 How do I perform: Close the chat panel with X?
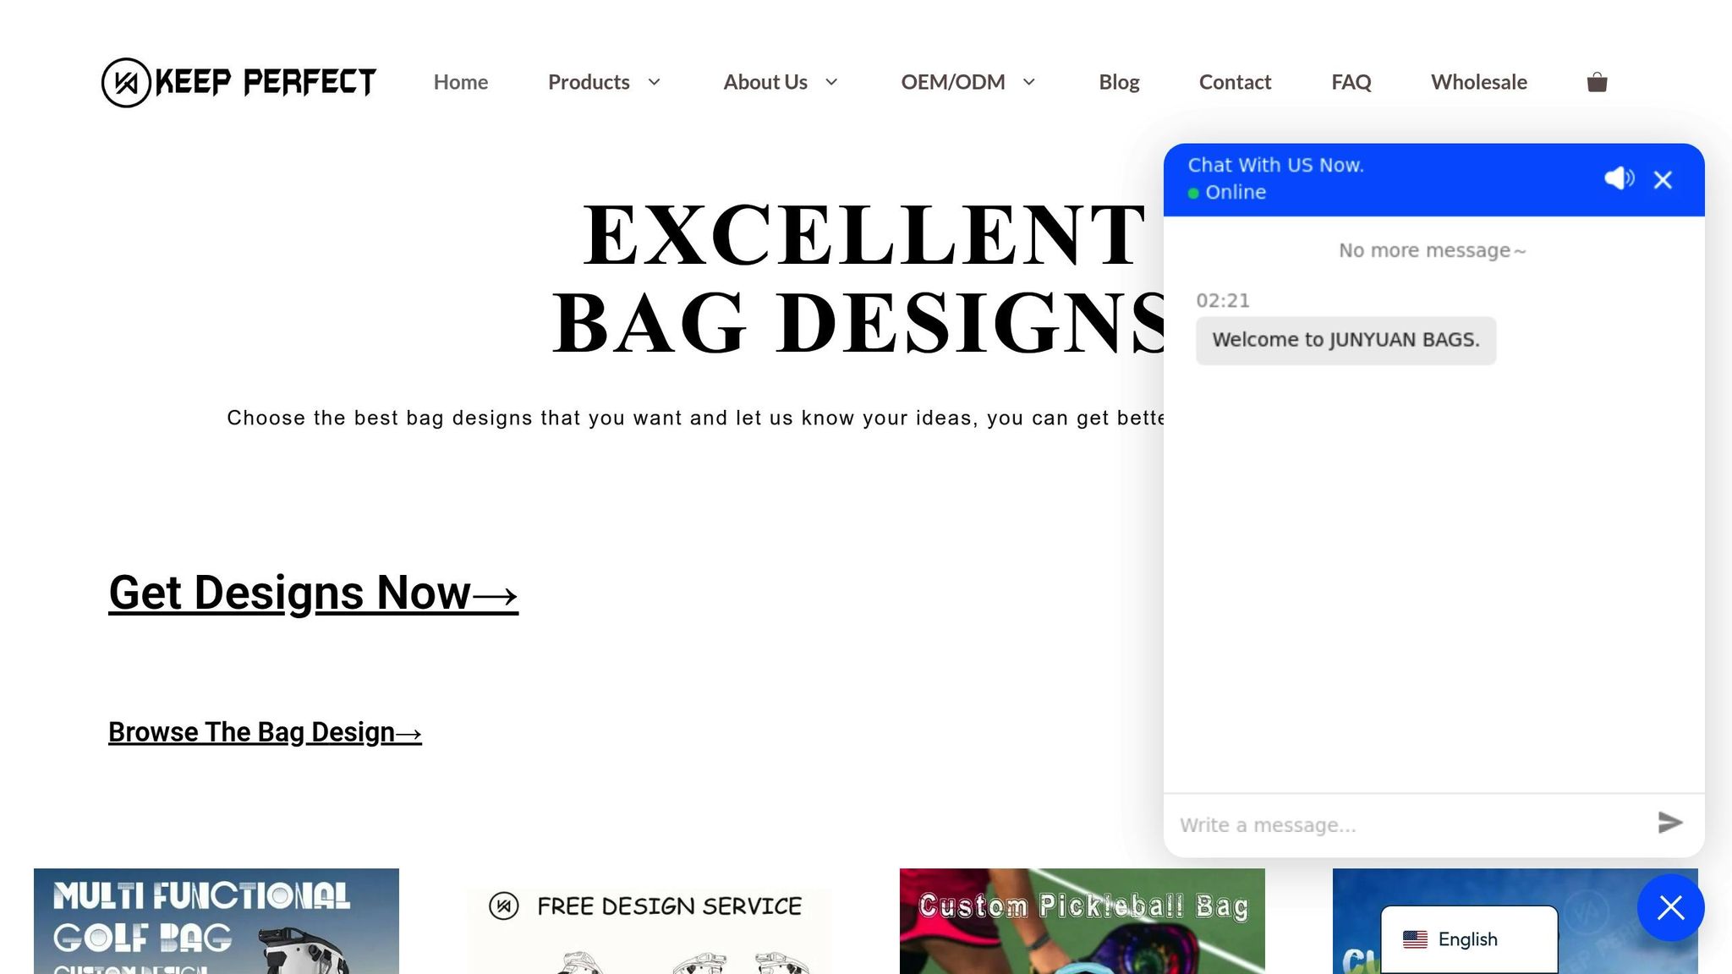(1663, 180)
